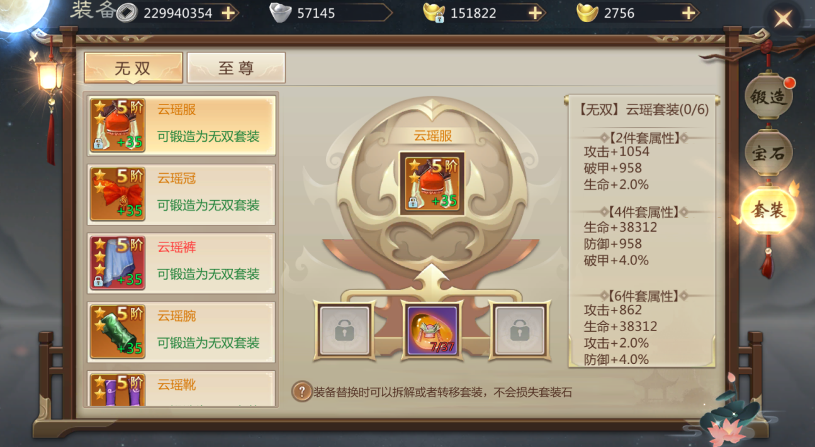Image resolution: width=815 pixels, height=447 pixels.
Task: Select 云瑶服 in the equipment list
Action: tap(181, 125)
